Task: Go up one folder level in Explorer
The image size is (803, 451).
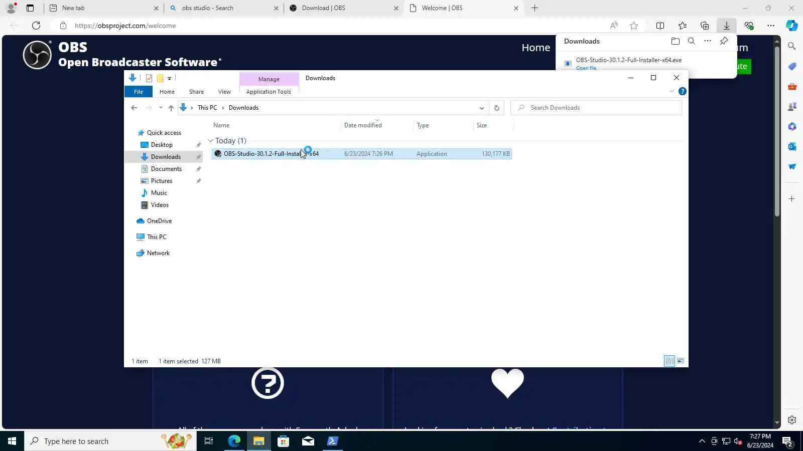Action: point(171,108)
